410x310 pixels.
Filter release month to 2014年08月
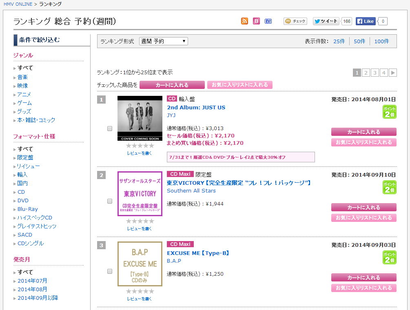(x=32, y=289)
